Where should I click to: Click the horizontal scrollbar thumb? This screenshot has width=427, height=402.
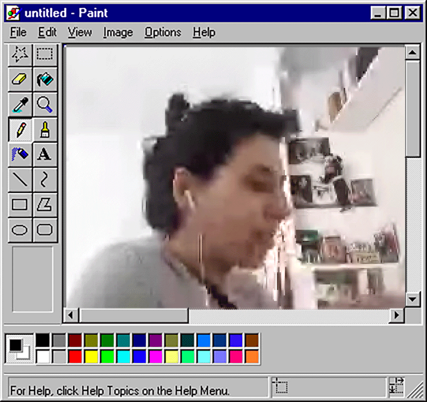click(133, 315)
